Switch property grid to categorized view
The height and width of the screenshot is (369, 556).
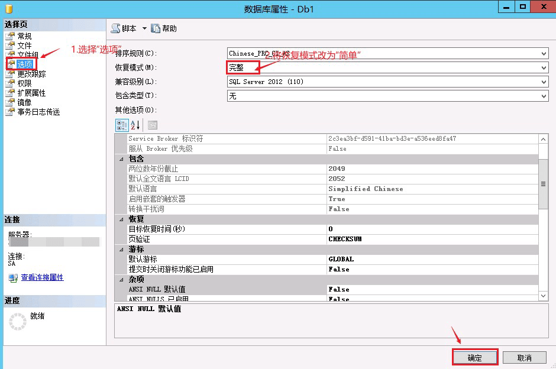tap(121, 125)
